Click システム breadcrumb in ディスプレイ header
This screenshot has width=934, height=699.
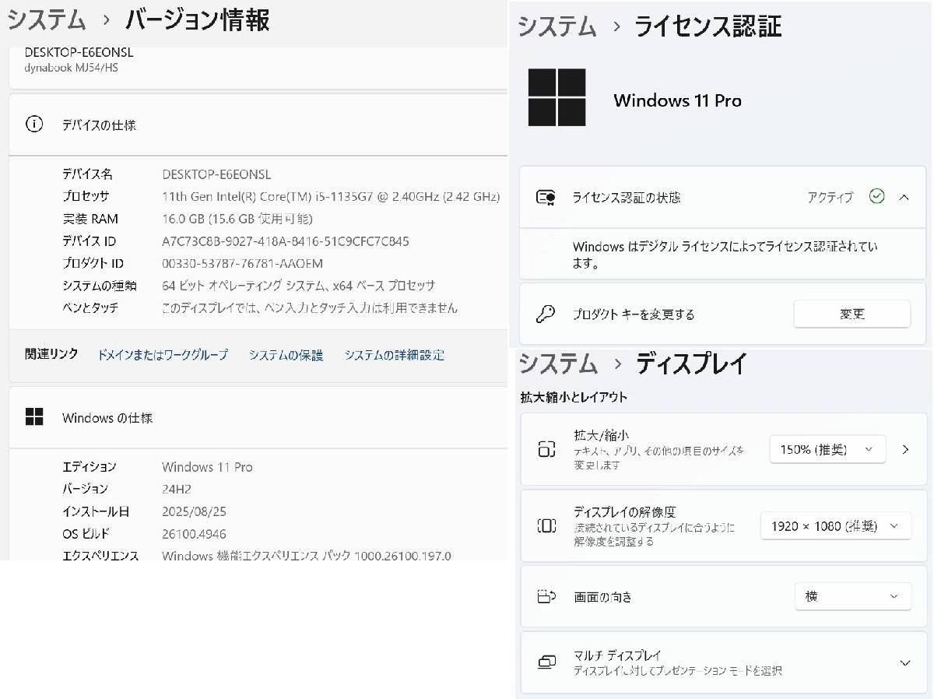pyautogui.click(x=558, y=364)
